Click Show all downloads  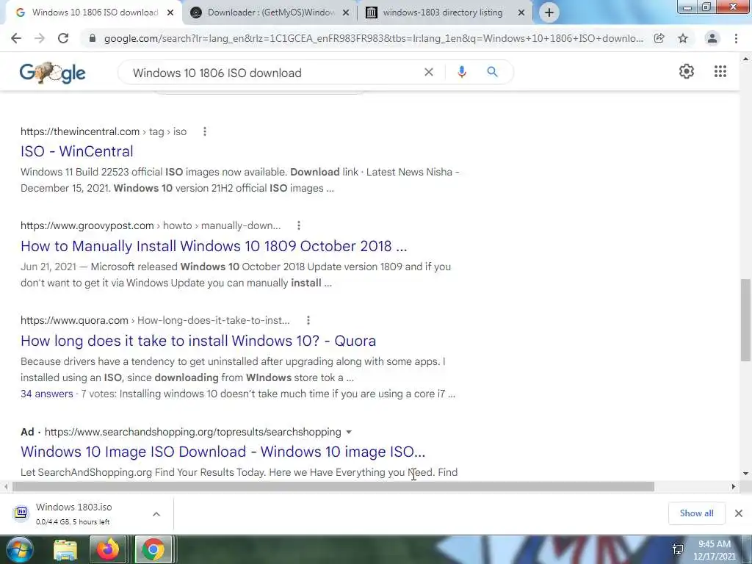pos(696,513)
